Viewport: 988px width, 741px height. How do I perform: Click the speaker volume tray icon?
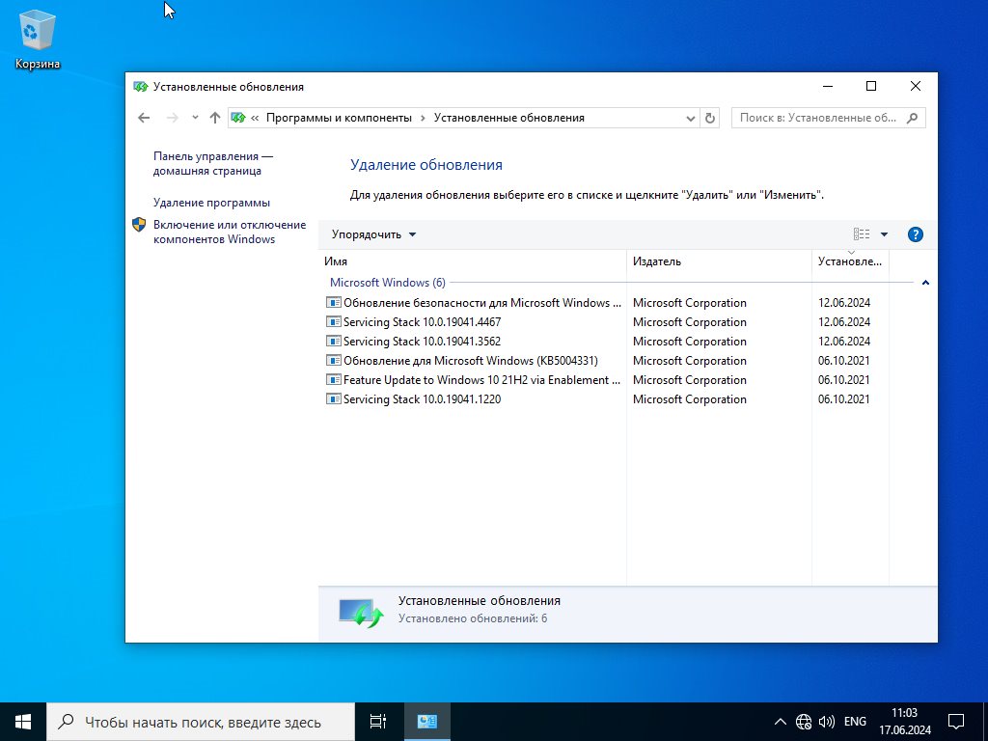[x=826, y=722]
